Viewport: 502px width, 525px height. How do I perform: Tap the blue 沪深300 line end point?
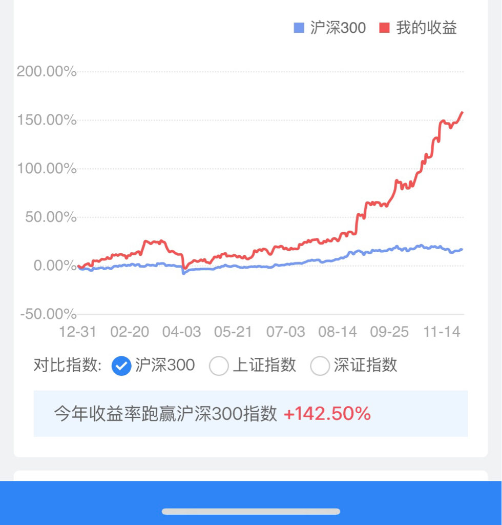462,250
